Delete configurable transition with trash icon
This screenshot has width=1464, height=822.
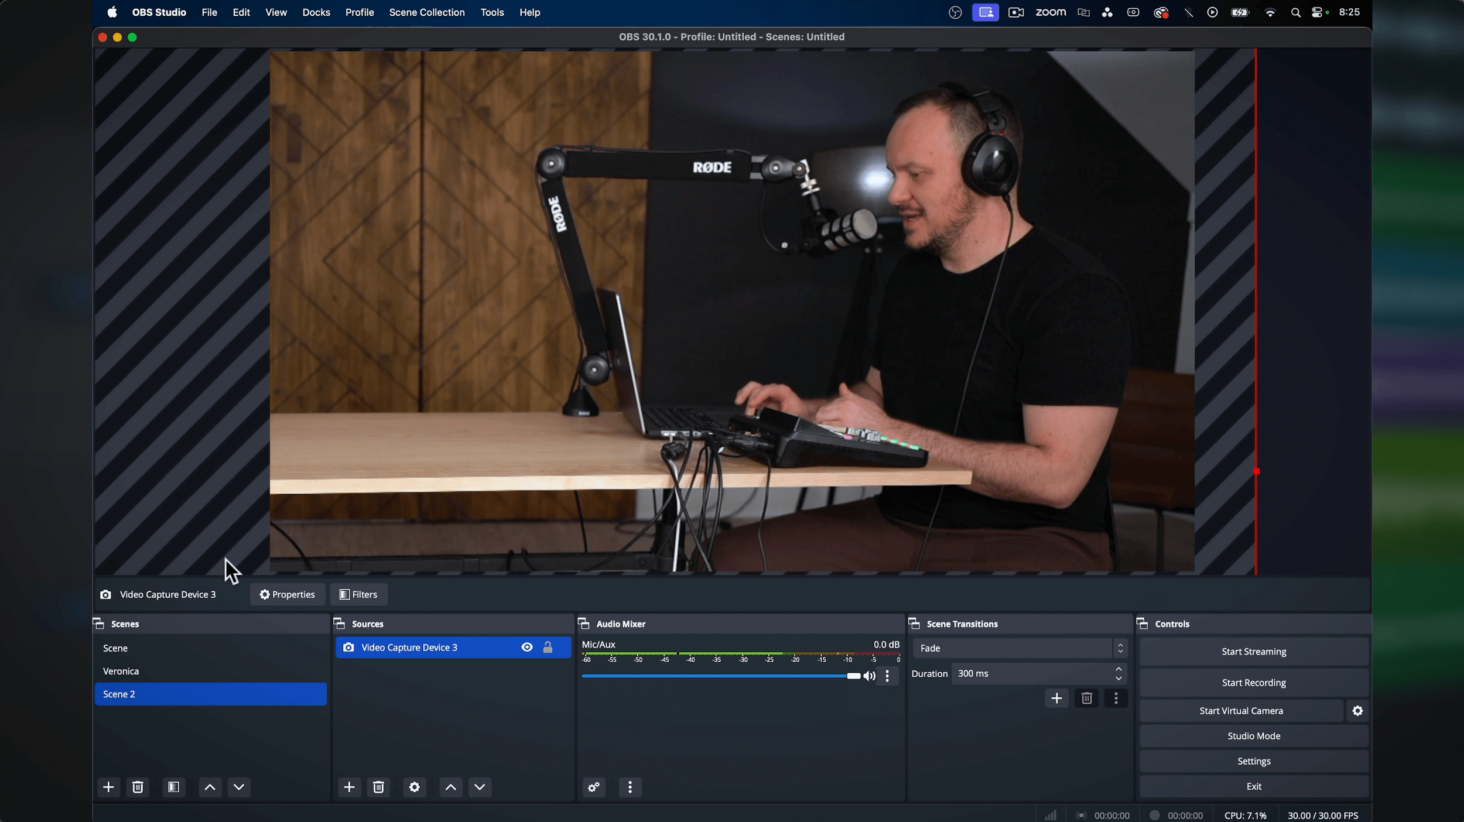coord(1086,698)
